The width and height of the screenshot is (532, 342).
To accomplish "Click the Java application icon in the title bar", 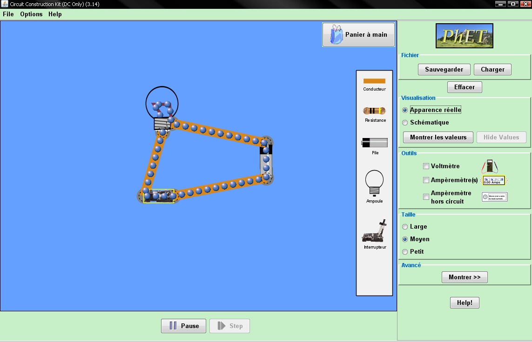I will [x=4, y=4].
